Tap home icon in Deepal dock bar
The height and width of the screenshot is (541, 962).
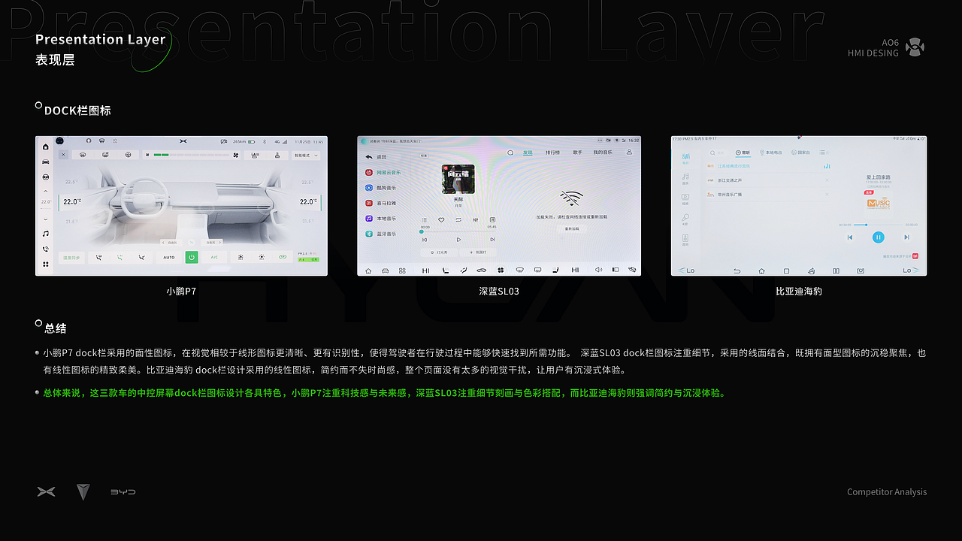tap(368, 270)
